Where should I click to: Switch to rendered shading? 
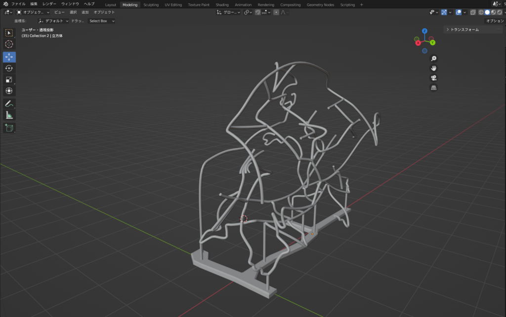pos(500,12)
